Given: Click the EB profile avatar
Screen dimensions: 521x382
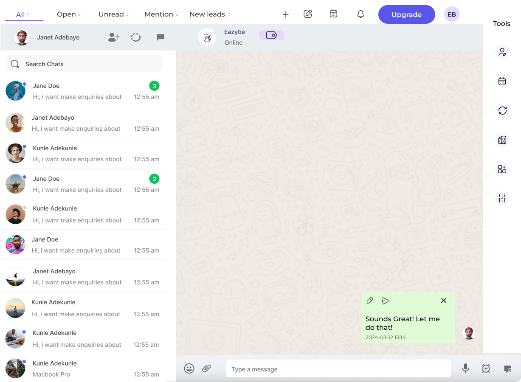Looking at the screenshot, I should point(451,14).
